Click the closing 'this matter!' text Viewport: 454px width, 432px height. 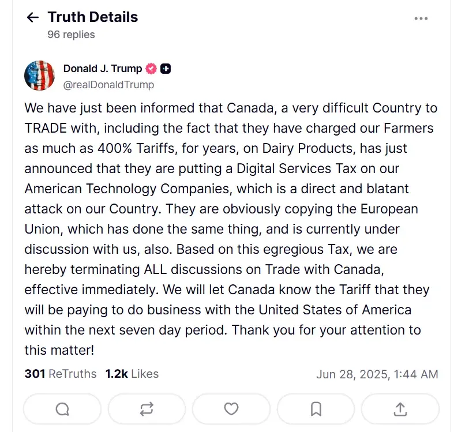click(59, 350)
